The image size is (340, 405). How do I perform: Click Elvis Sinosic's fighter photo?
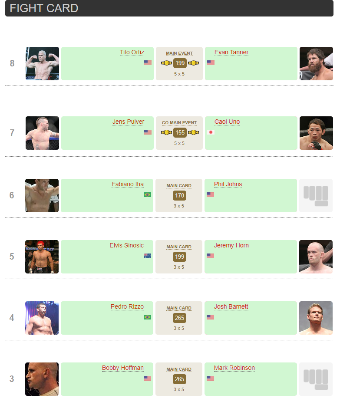click(x=42, y=257)
